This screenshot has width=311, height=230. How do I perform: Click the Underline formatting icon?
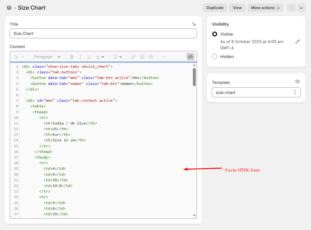(x=89, y=57)
